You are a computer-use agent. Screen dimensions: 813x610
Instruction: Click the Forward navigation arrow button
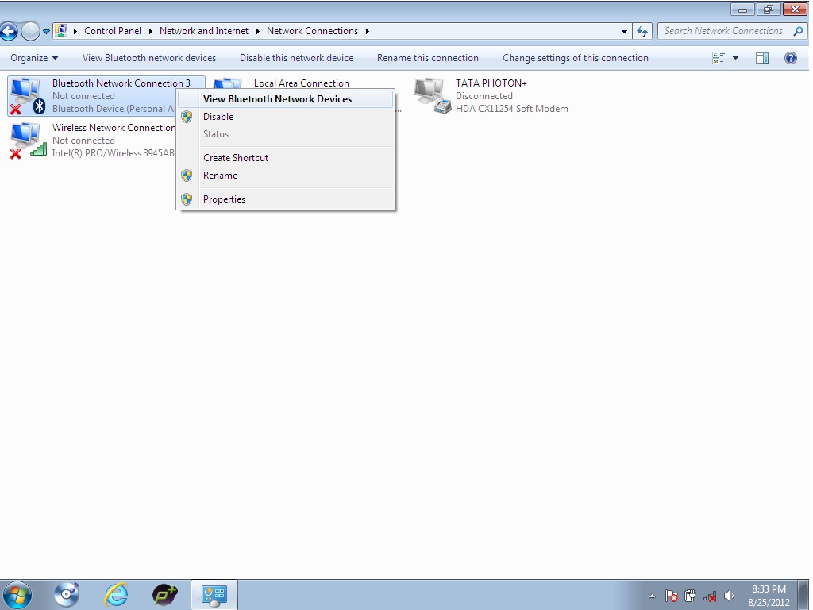pos(30,32)
